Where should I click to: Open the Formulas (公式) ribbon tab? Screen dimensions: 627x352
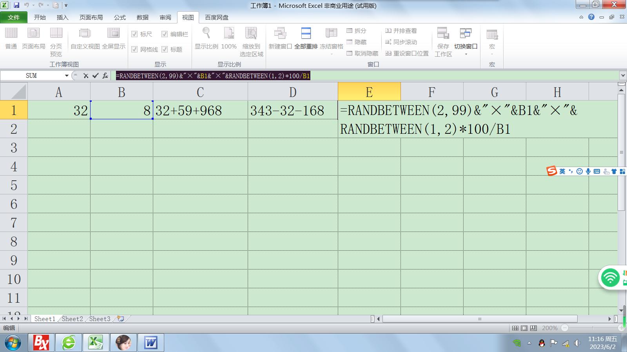click(x=120, y=17)
